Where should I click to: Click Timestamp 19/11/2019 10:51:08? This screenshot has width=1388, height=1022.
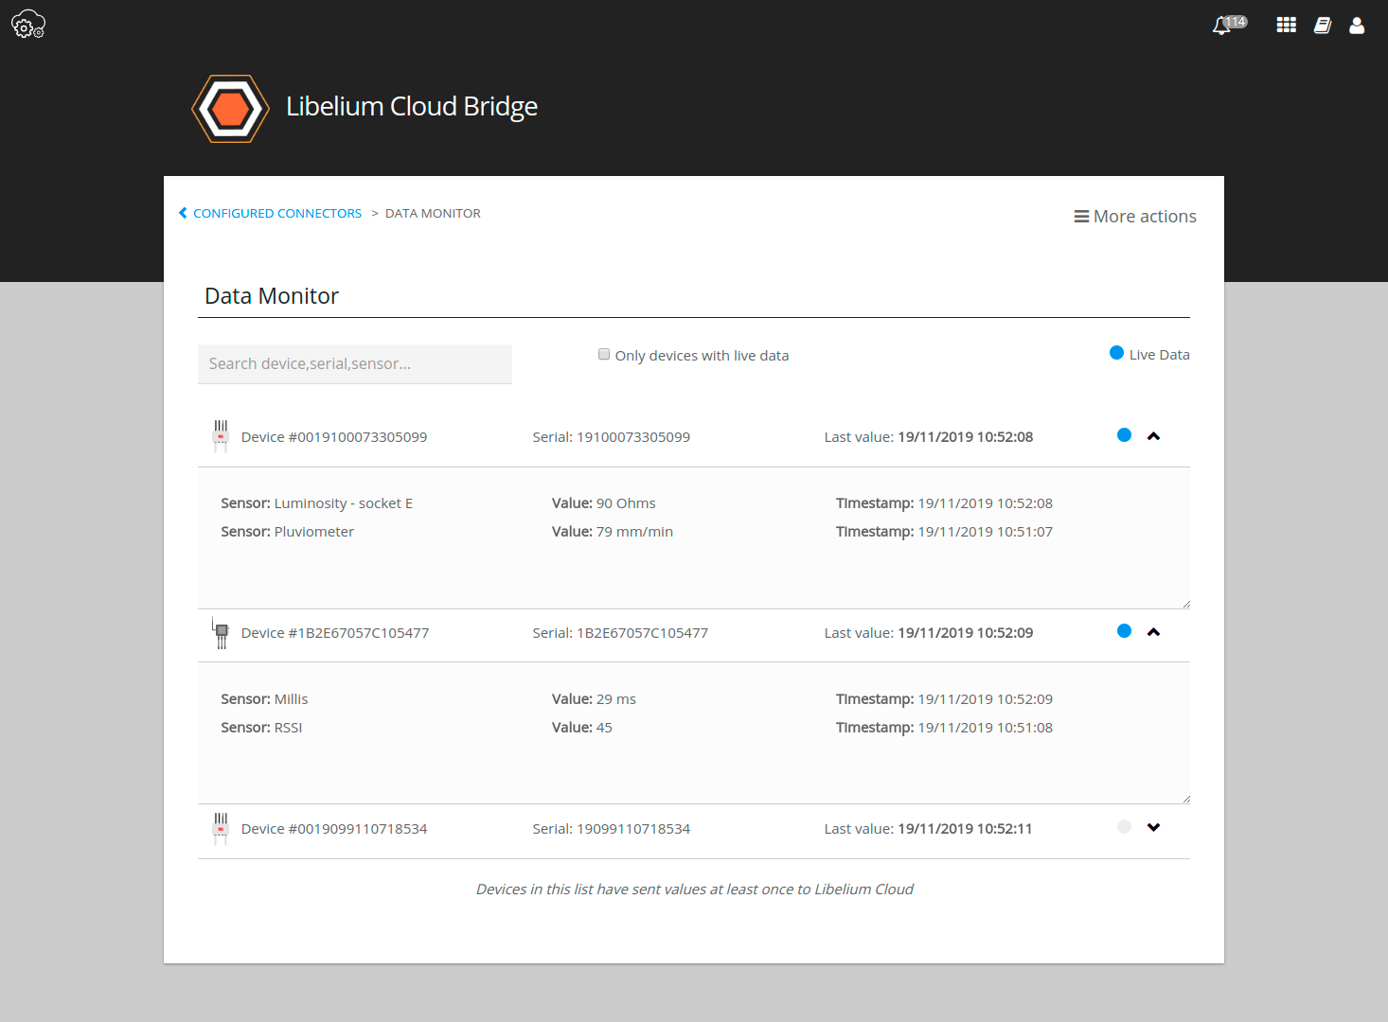[x=944, y=728]
